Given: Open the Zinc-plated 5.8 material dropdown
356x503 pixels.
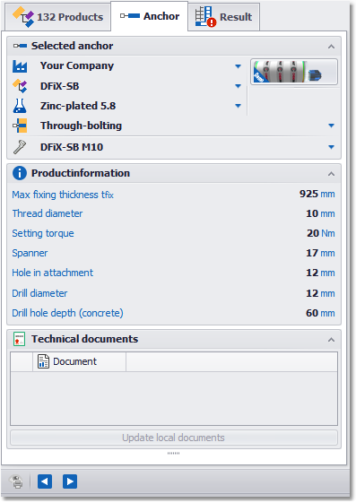Looking at the screenshot, I should click(x=238, y=106).
